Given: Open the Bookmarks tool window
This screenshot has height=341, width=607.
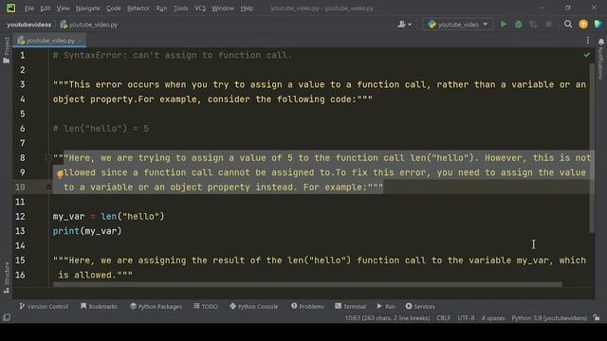Looking at the screenshot, I should click(99, 306).
